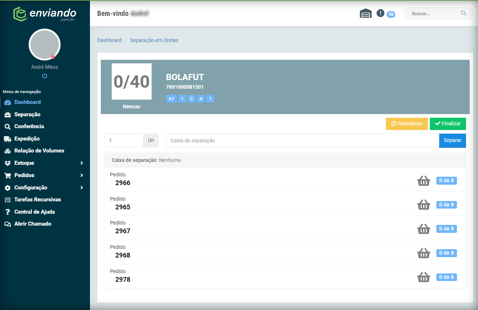The image size is (478, 310).
Task: Click the green Finalizar button
Action: pos(448,124)
